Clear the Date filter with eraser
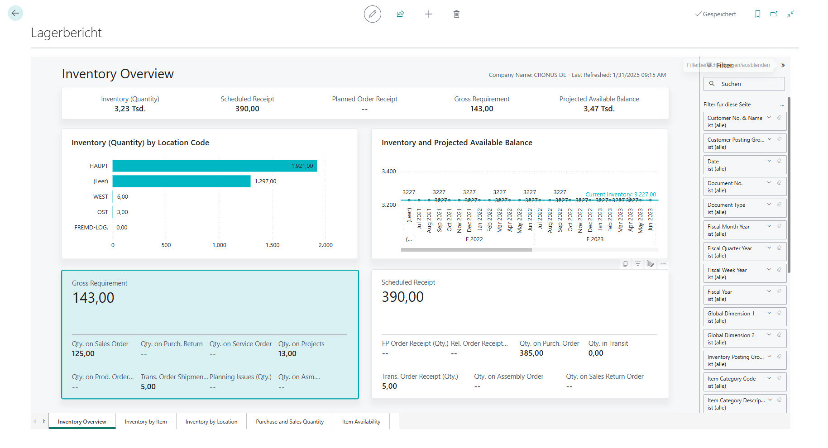Image resolution: width=828 pixels, height=448 pixels. [779, 161]
